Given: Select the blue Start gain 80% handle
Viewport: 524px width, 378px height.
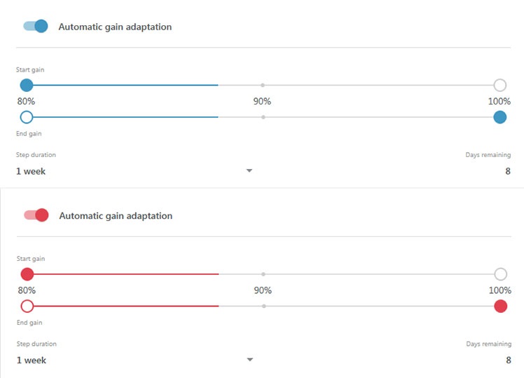Looking at the screenshot, I should 27,86.
